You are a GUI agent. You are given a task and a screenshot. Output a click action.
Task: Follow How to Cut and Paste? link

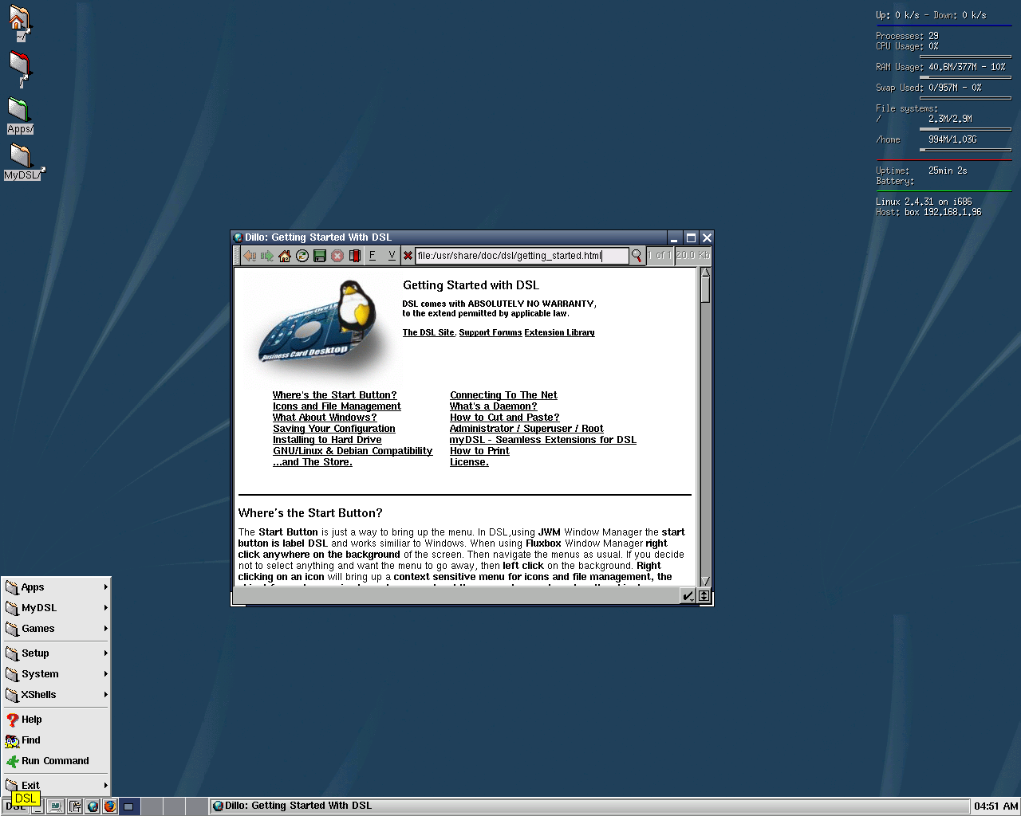(x=504, y=418)
